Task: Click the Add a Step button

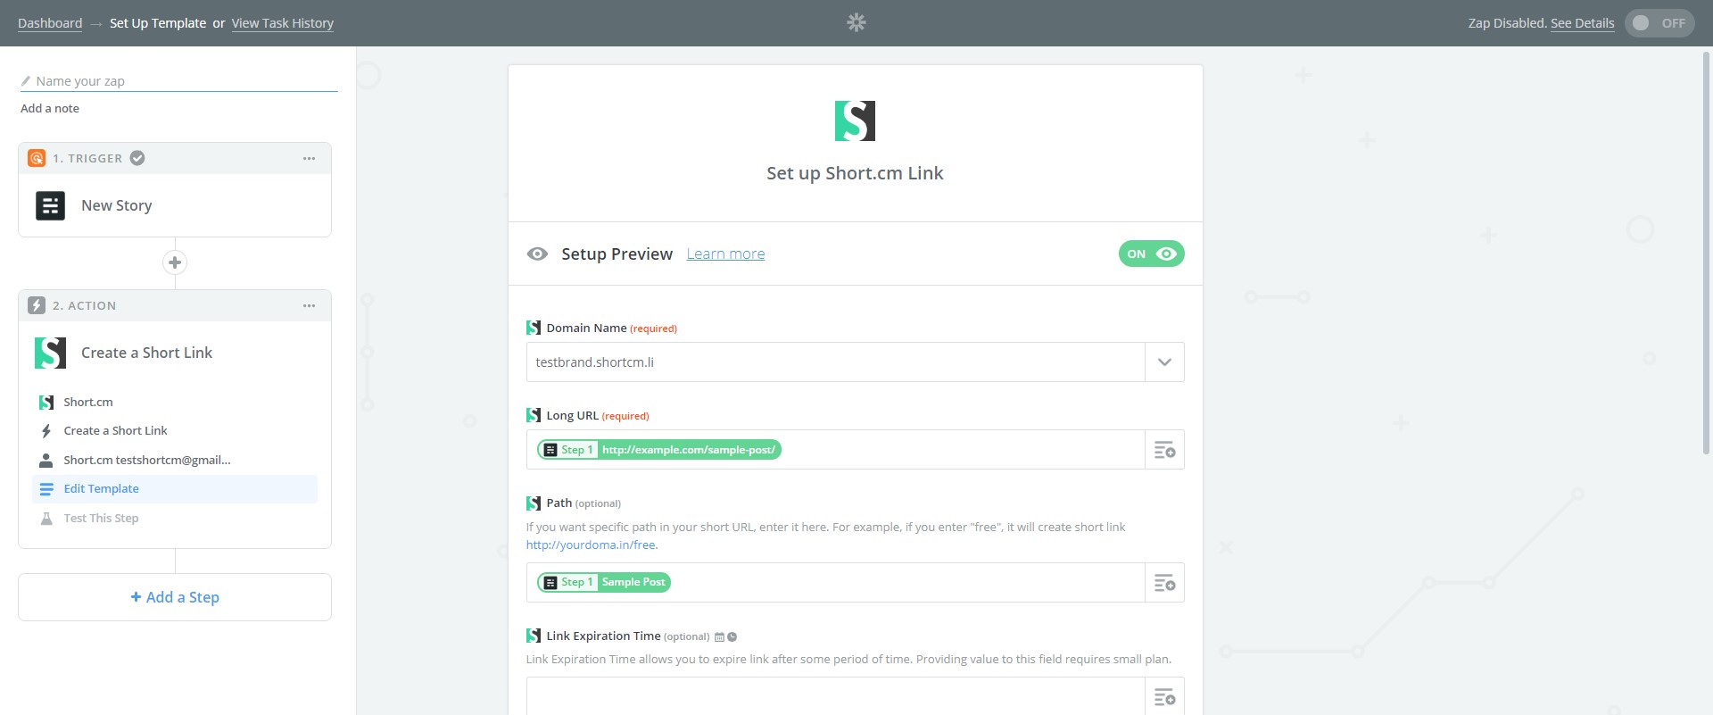Action: [175, 597]
